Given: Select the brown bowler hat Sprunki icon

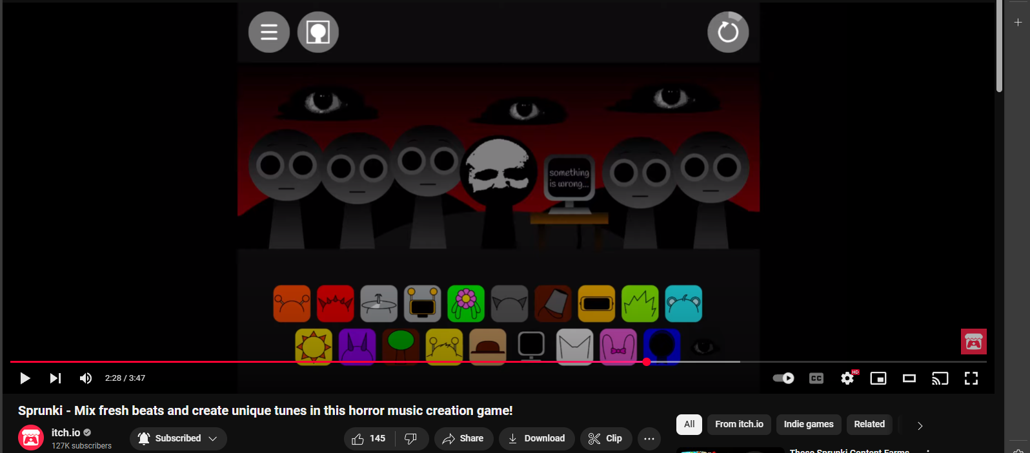Looking at the screenshot, I should (488, 347).
